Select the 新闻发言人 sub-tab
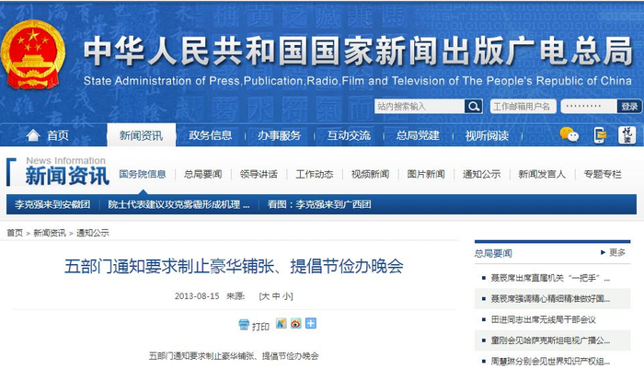 [x=542, y=174]
